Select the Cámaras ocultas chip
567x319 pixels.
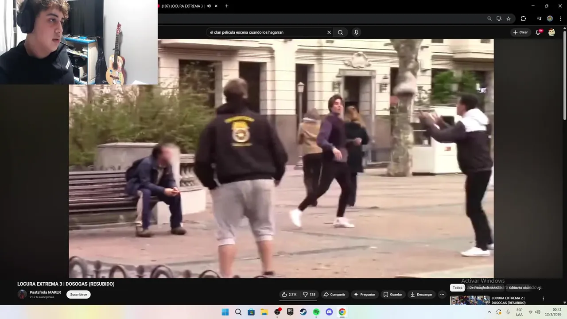[x=519, y=288]
